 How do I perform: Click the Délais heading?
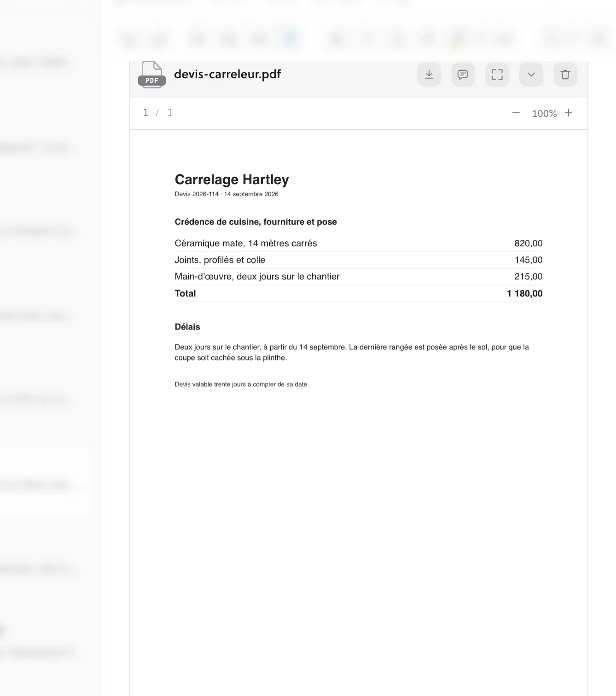tap(187, 327)
